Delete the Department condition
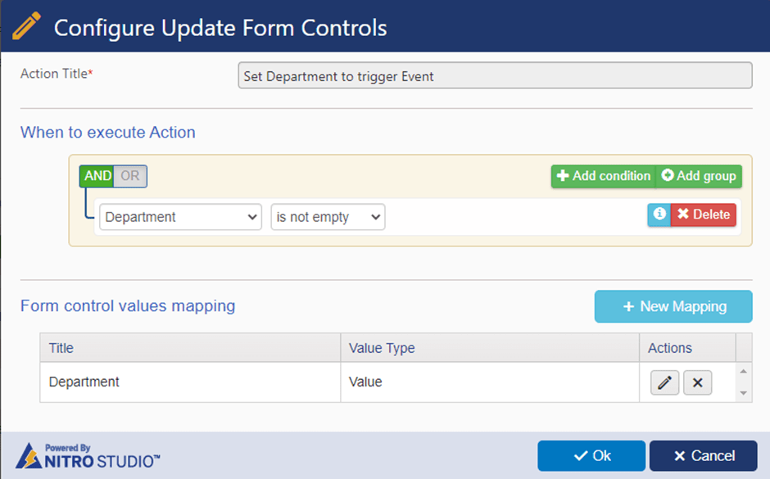 pyautogui.click(x=703, y=215)
